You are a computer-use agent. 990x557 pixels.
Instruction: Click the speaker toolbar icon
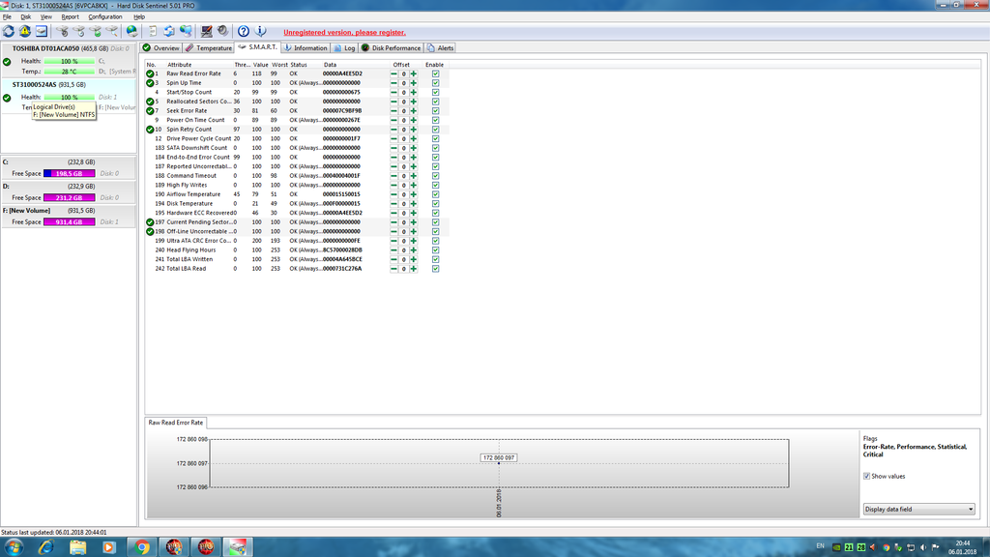222,31
